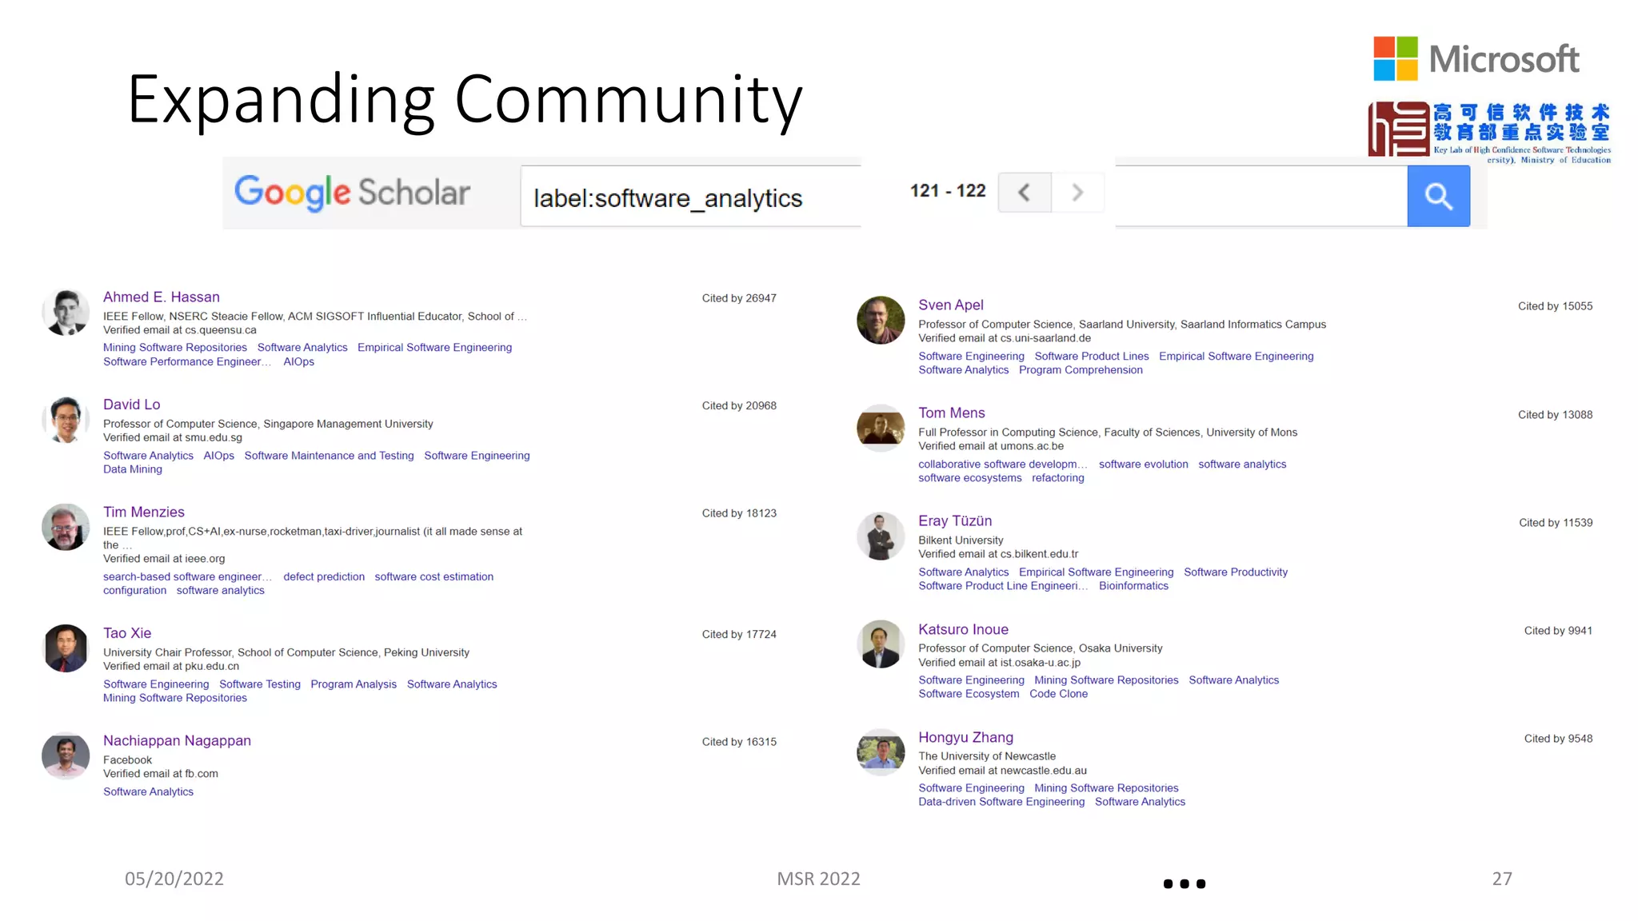Click the Code Clone label
Screen dimensions: 1638x921
coord(1058,693)
